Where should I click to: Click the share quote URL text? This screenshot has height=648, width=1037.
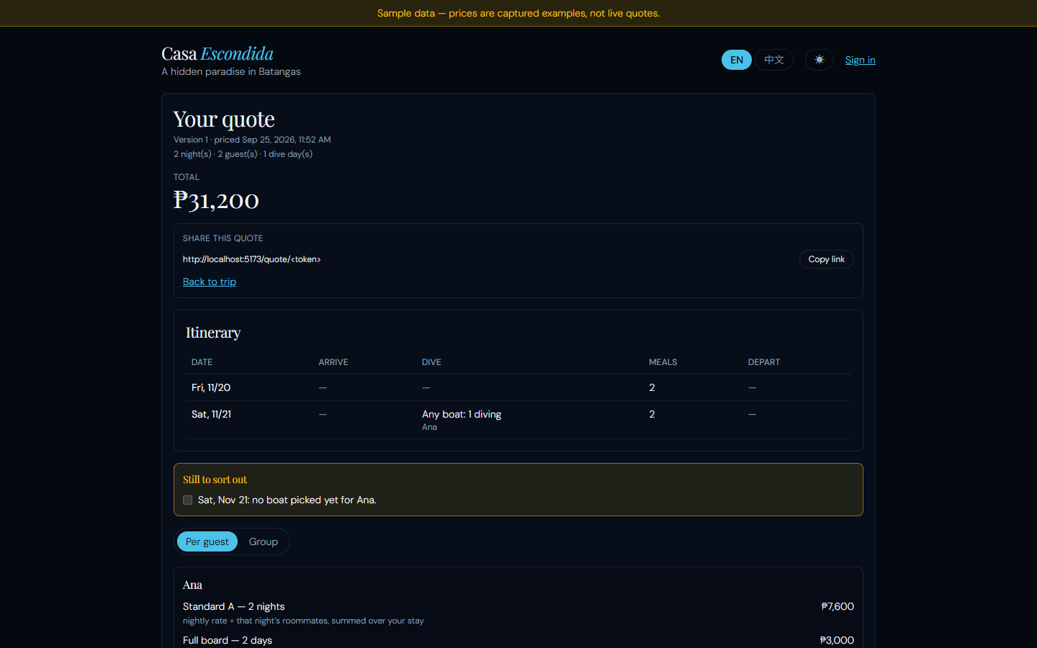251,259
